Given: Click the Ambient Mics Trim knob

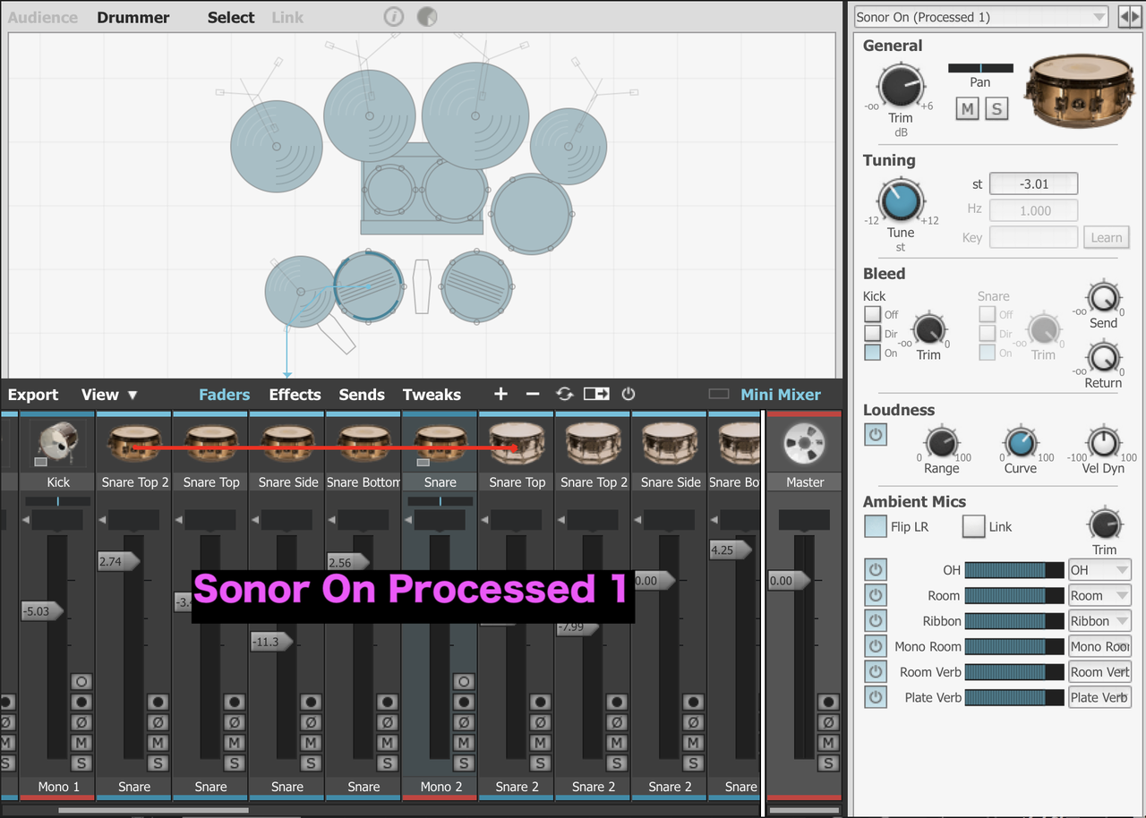Looking at the screenshot, I should [x=1104, y=524].
